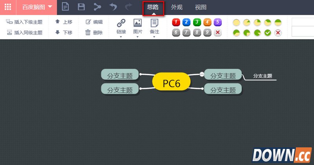Remove progress marker with red X circle
314x165 pixels.
278,33
